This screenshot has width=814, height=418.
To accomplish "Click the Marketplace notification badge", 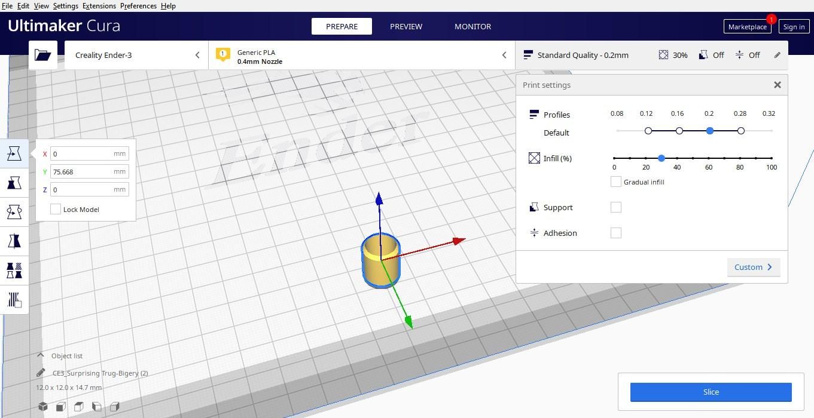I will pyautogui.click(x=771, y=19).
